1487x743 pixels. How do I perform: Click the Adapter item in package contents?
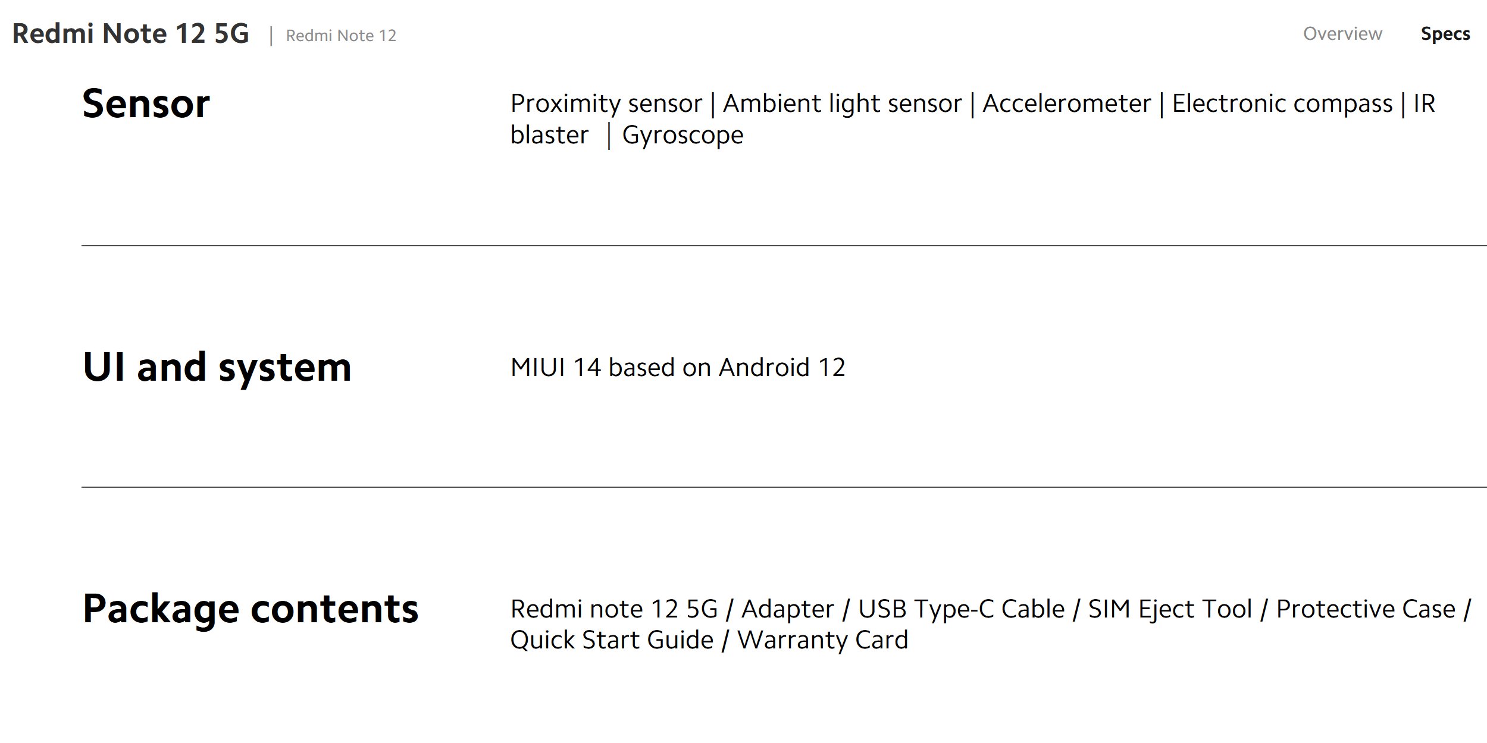tap(788, 609)
